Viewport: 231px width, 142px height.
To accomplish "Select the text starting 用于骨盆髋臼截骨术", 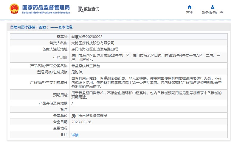I will 146,95.
